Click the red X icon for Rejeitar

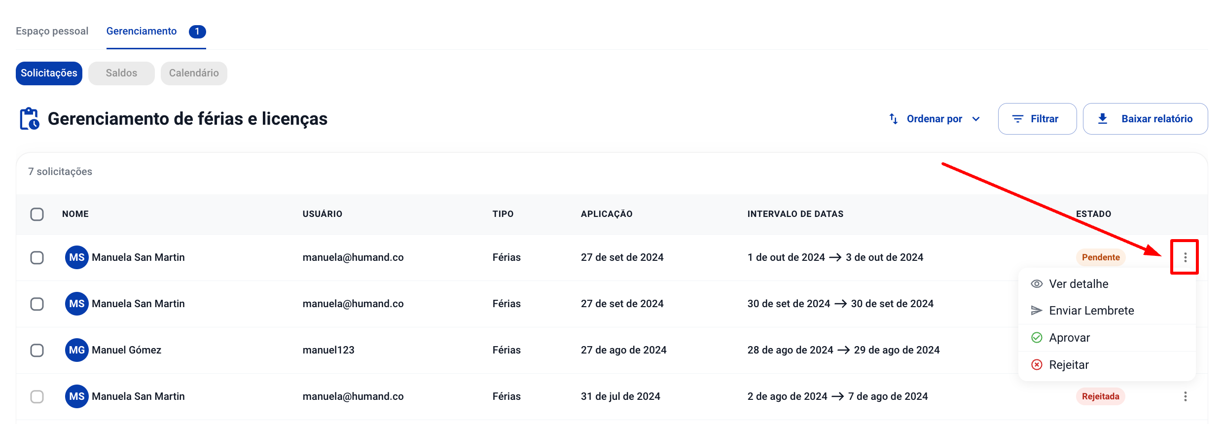pyautogui.click(x=1037, y=365)
